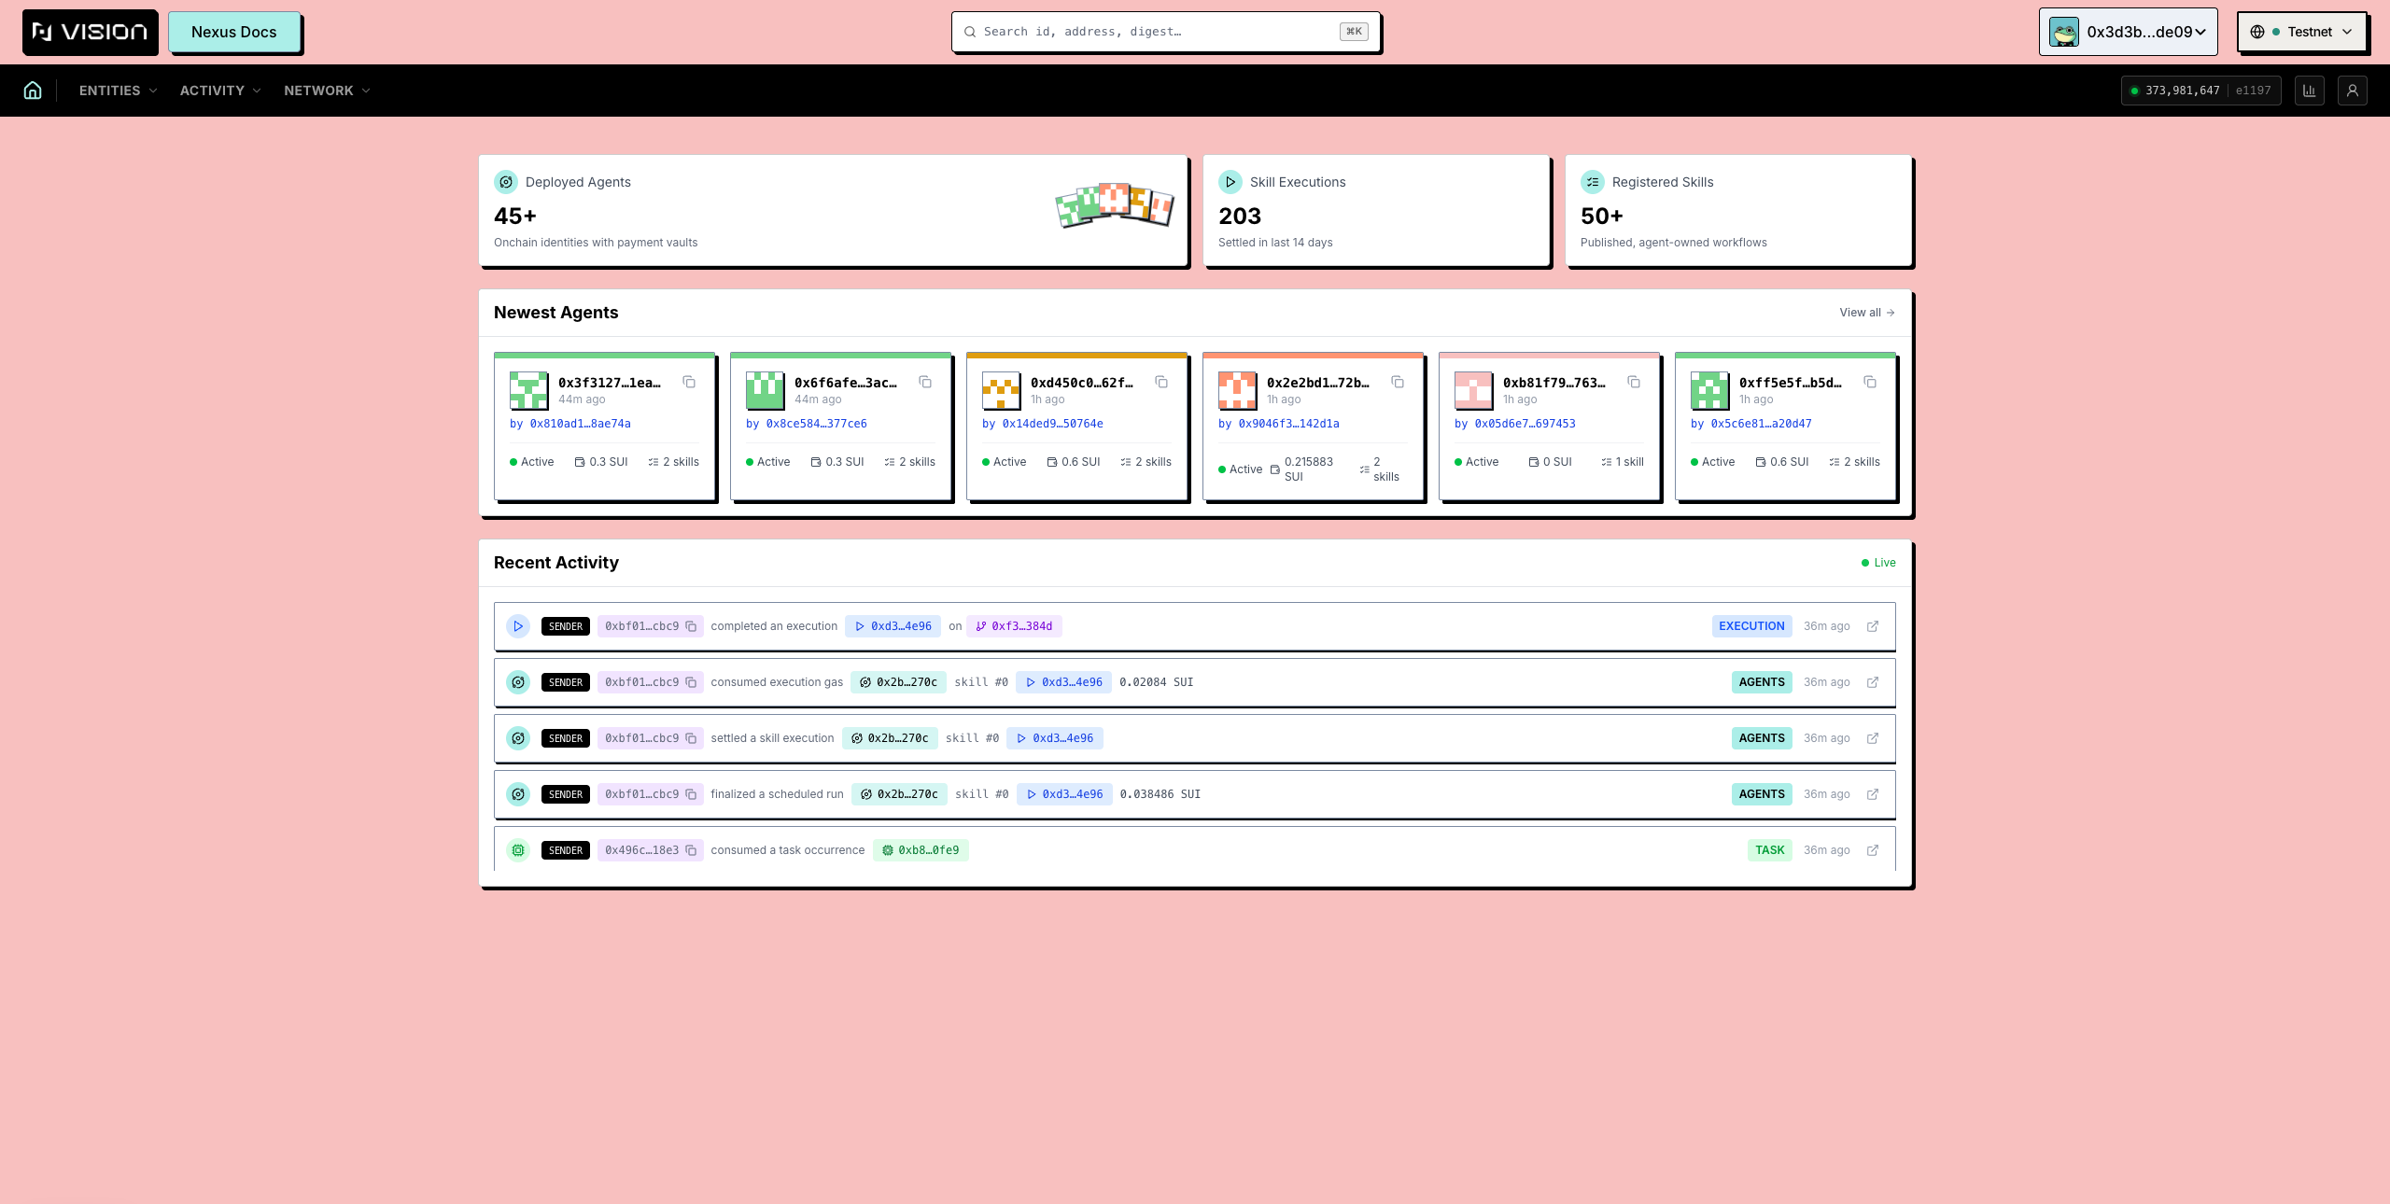Click the EXECUTION tag

point(1751,626)
